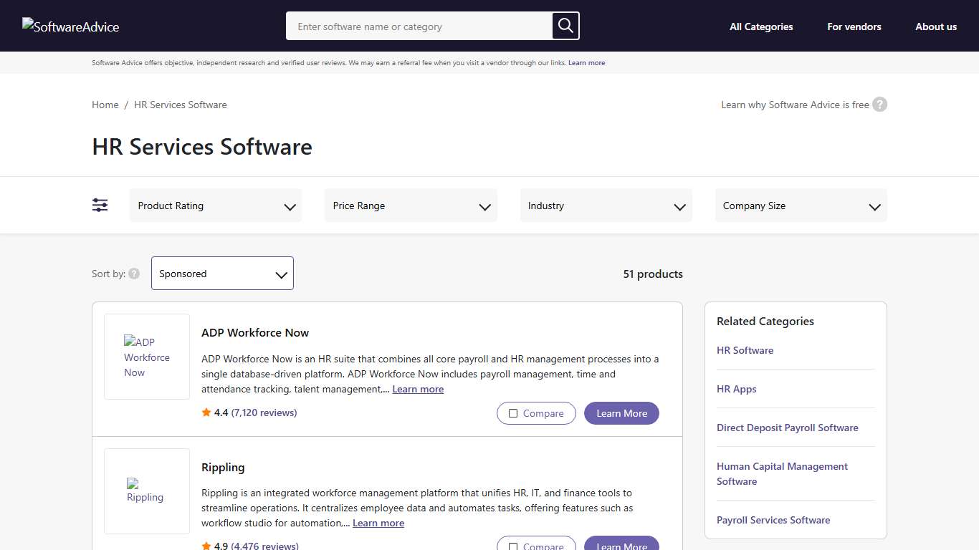Click the search magnifier icon
The height and width of the screenshot is (550, 979).
pos(565,26)
